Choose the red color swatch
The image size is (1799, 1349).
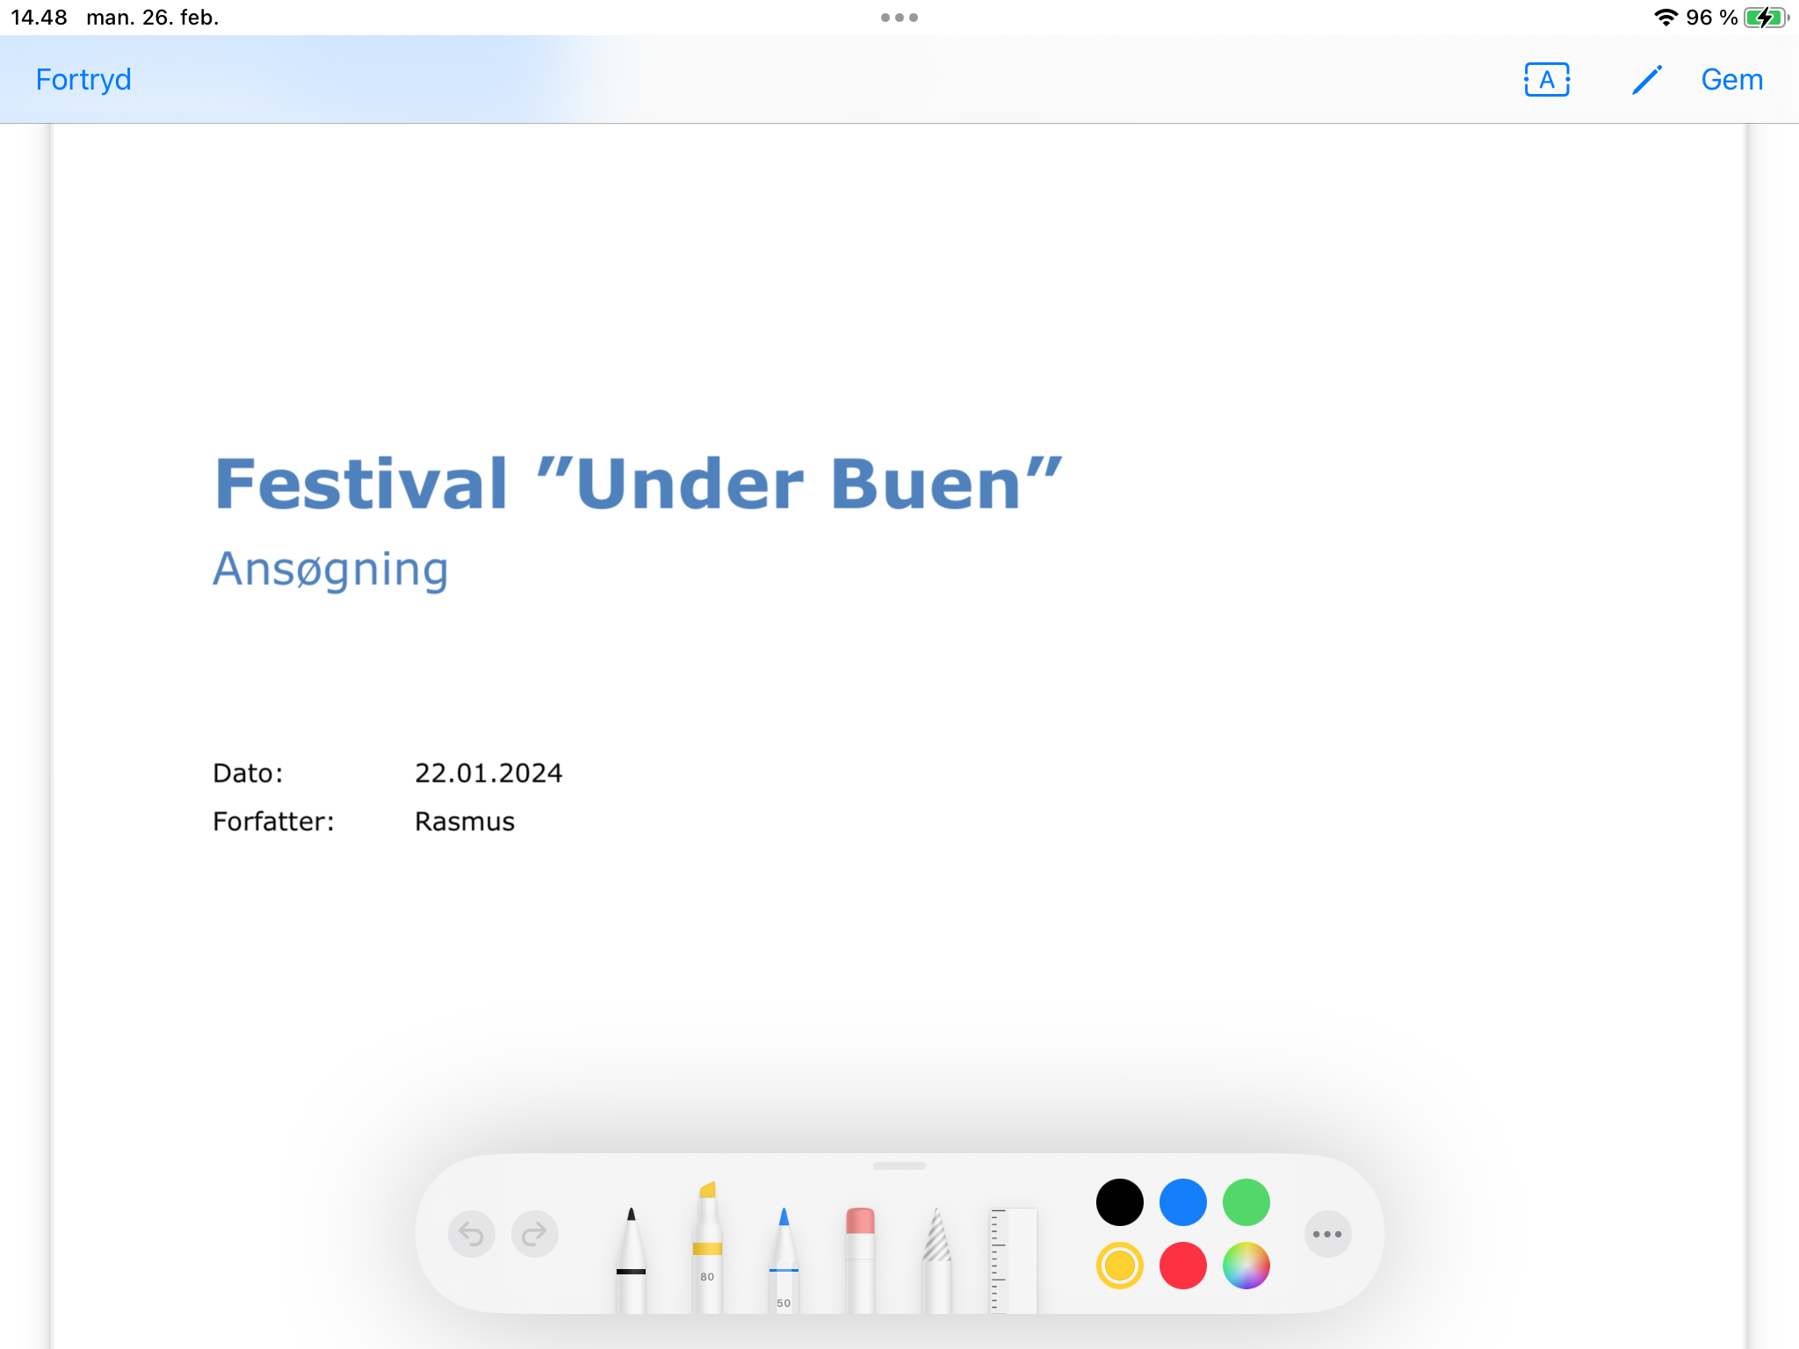(x=1182, y=1266)
